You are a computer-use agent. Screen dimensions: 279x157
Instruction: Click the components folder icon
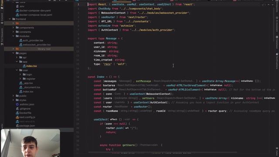(x=17, y=27)
